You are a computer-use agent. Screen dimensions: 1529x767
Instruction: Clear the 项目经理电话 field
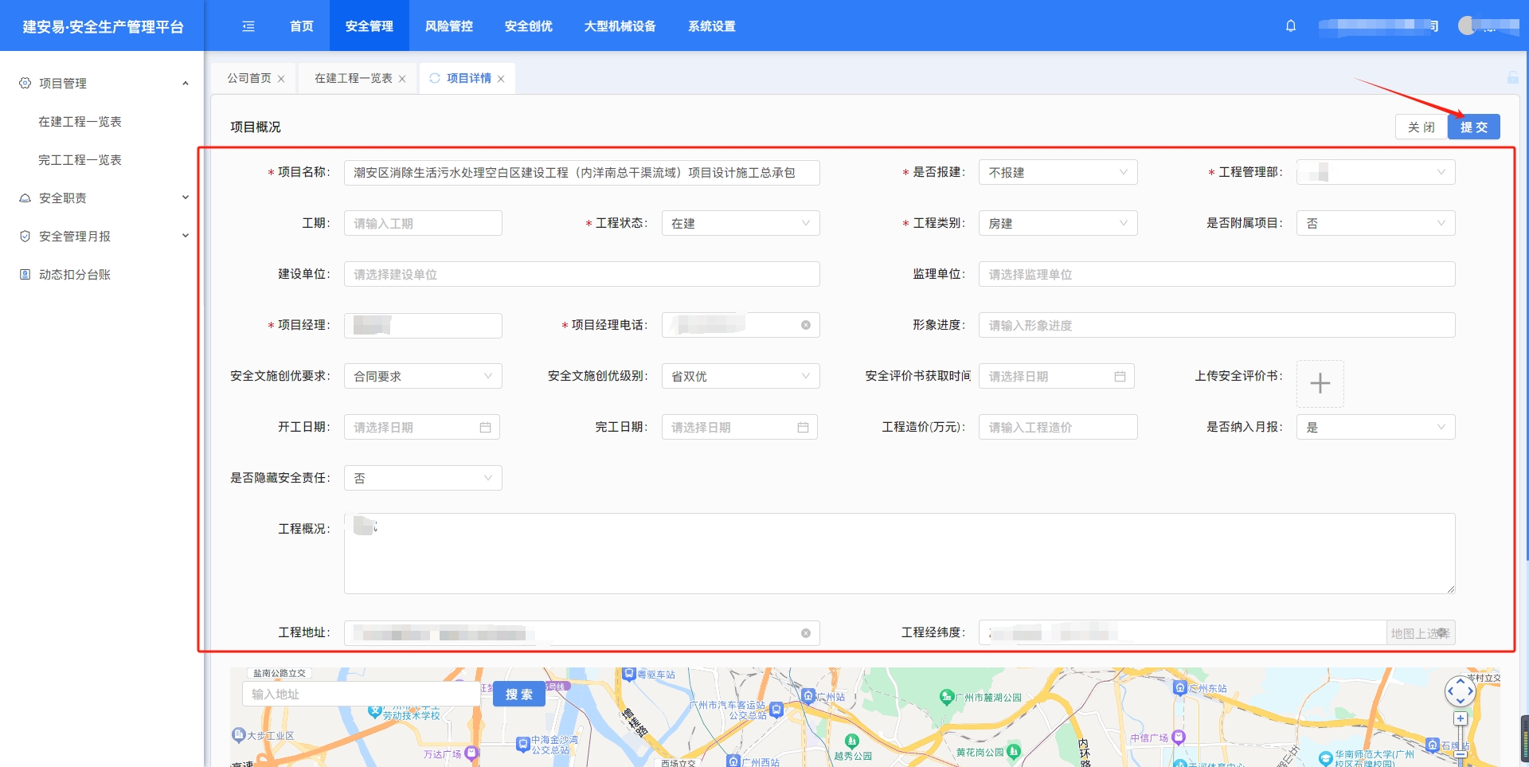pos(805,325)
